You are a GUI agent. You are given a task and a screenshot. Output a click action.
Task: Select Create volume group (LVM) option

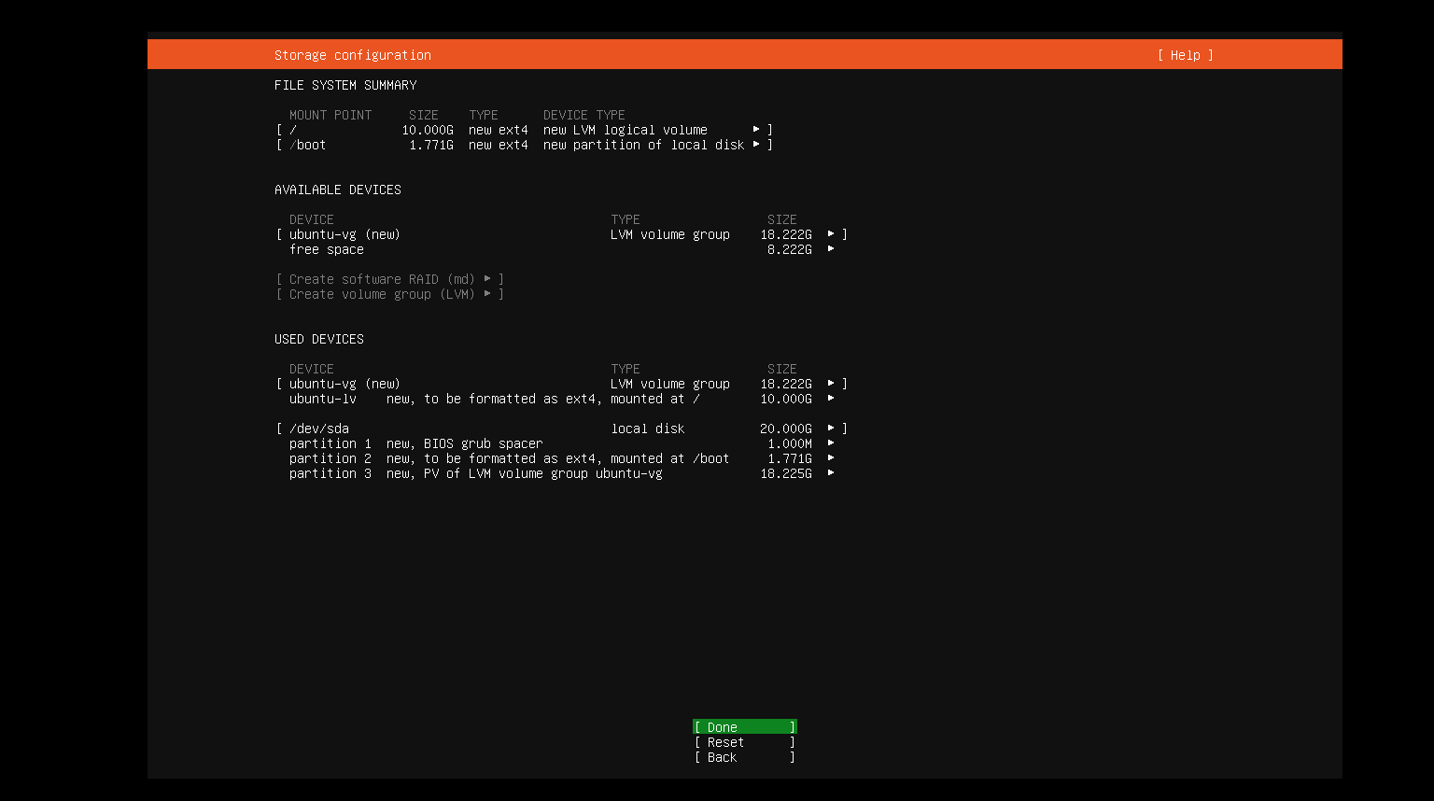tap(389, 294)
